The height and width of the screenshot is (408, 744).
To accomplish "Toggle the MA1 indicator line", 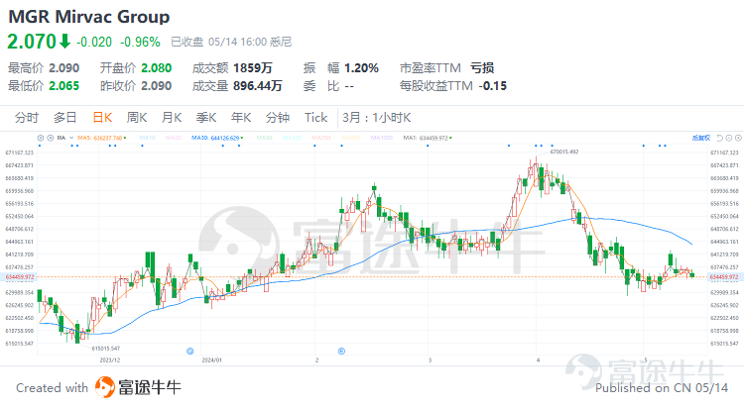I will click(426, 138).
